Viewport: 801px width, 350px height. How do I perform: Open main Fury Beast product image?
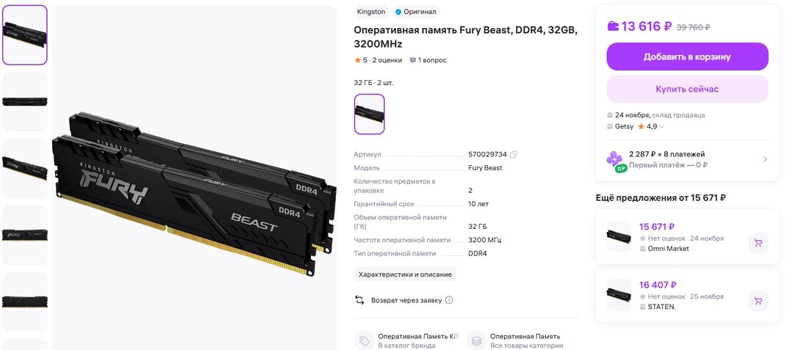click(194, 178)
